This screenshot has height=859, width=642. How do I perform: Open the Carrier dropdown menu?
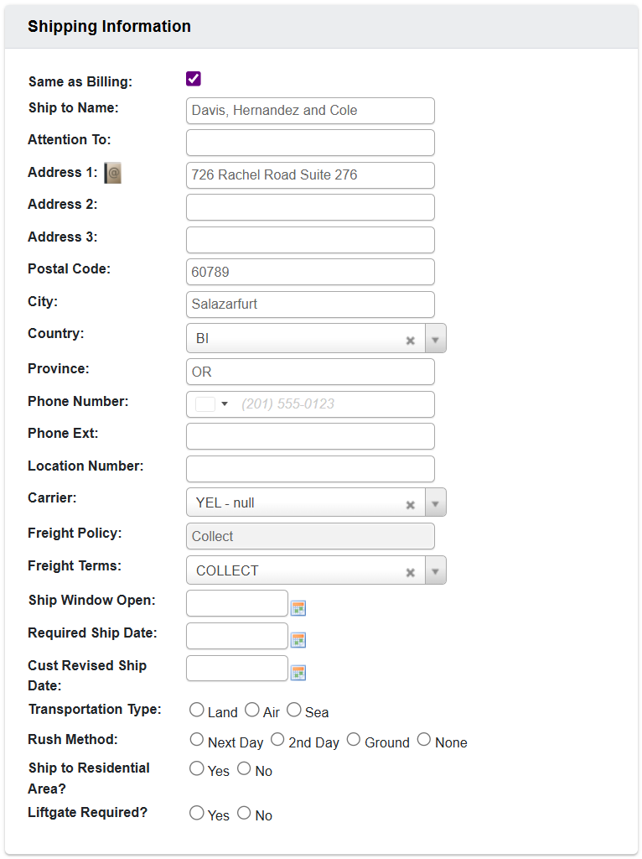click(x=435, y=502)
